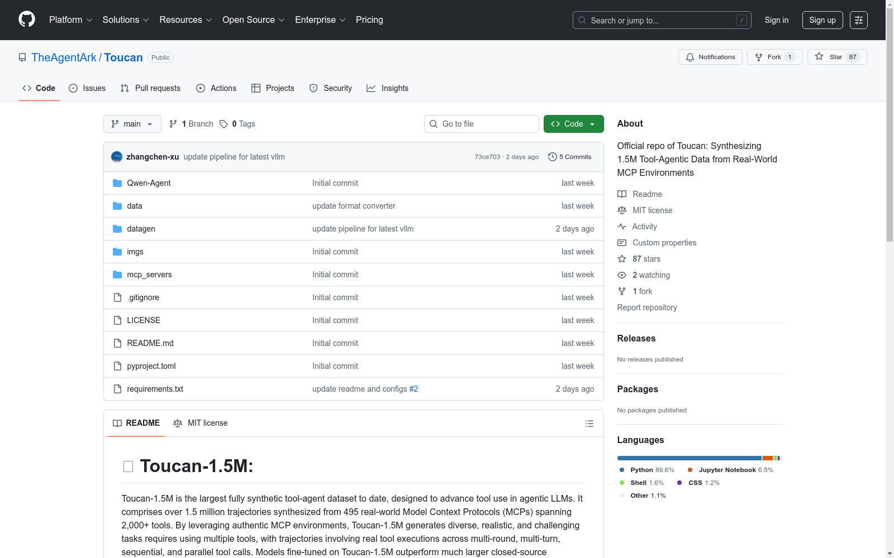
Task: Open the README outline icon
Action: click(x=589, y=424)
